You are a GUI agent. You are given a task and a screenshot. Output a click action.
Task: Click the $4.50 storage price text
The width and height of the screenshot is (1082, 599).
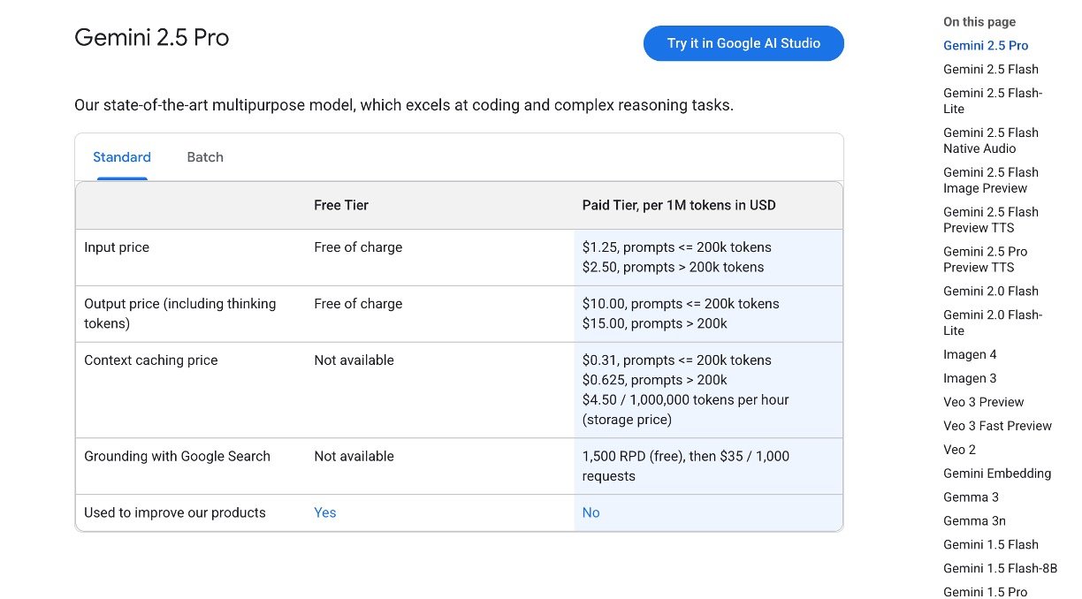tap(685, 410)
